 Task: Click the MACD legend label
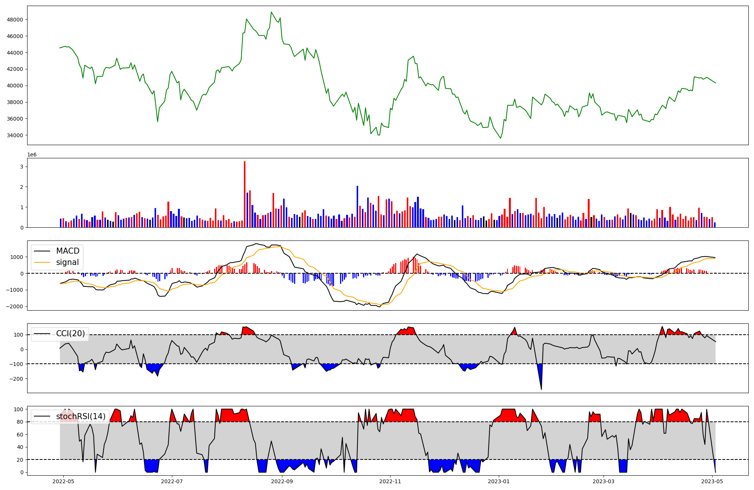(x=67, y=251)
